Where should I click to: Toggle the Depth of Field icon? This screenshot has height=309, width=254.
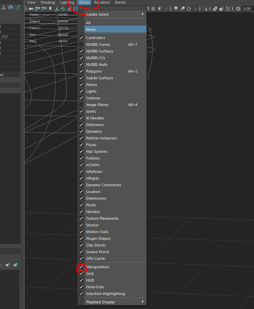tap(195, 9)
